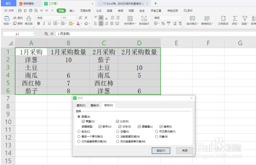Expand the Name Box dropdown arrow
The height and width of the screenshot is (165, 256).
[33, 34]
